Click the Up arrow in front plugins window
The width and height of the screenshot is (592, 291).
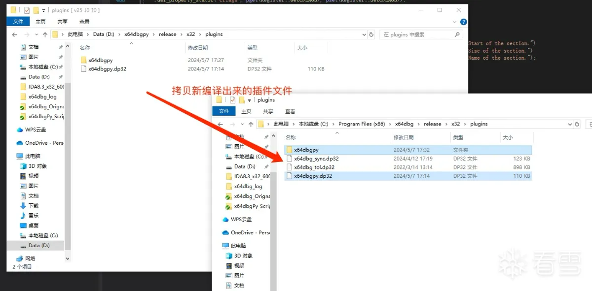251,124
